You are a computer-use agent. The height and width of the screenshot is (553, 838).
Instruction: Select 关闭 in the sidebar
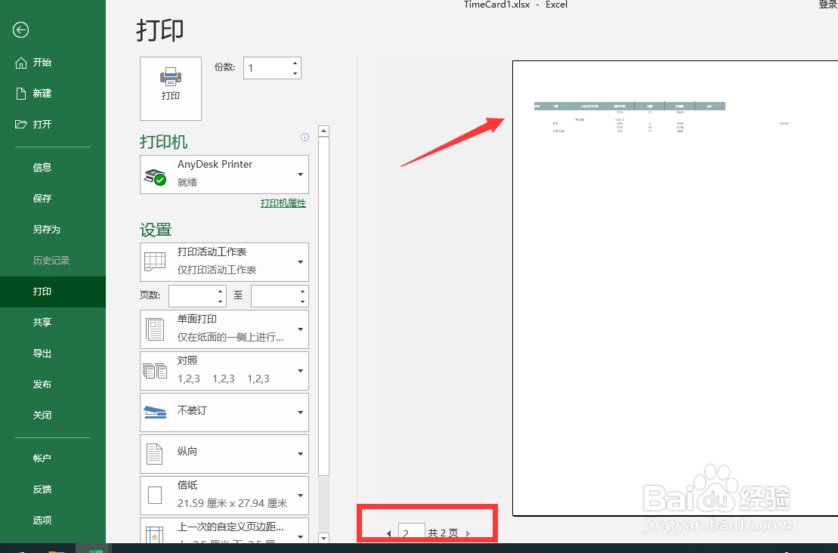[53, 416]
